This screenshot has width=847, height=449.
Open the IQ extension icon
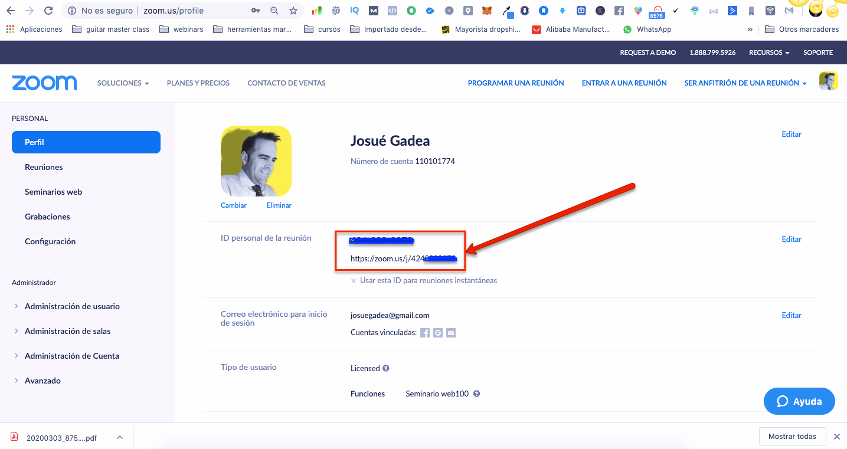(354, 11)
